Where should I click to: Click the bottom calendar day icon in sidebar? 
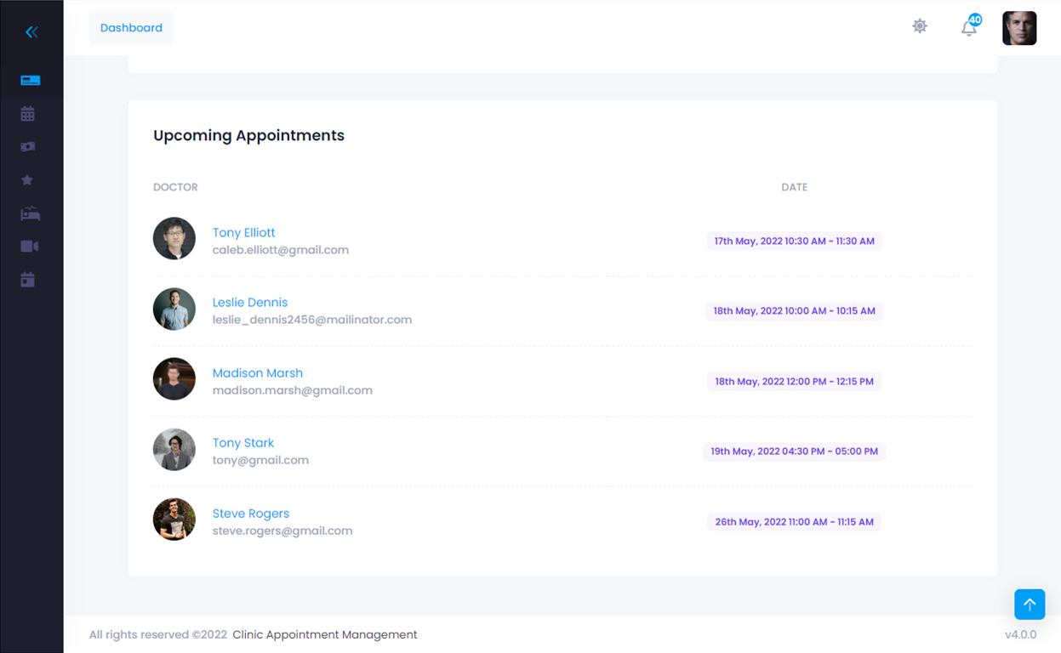click(28, 280)
